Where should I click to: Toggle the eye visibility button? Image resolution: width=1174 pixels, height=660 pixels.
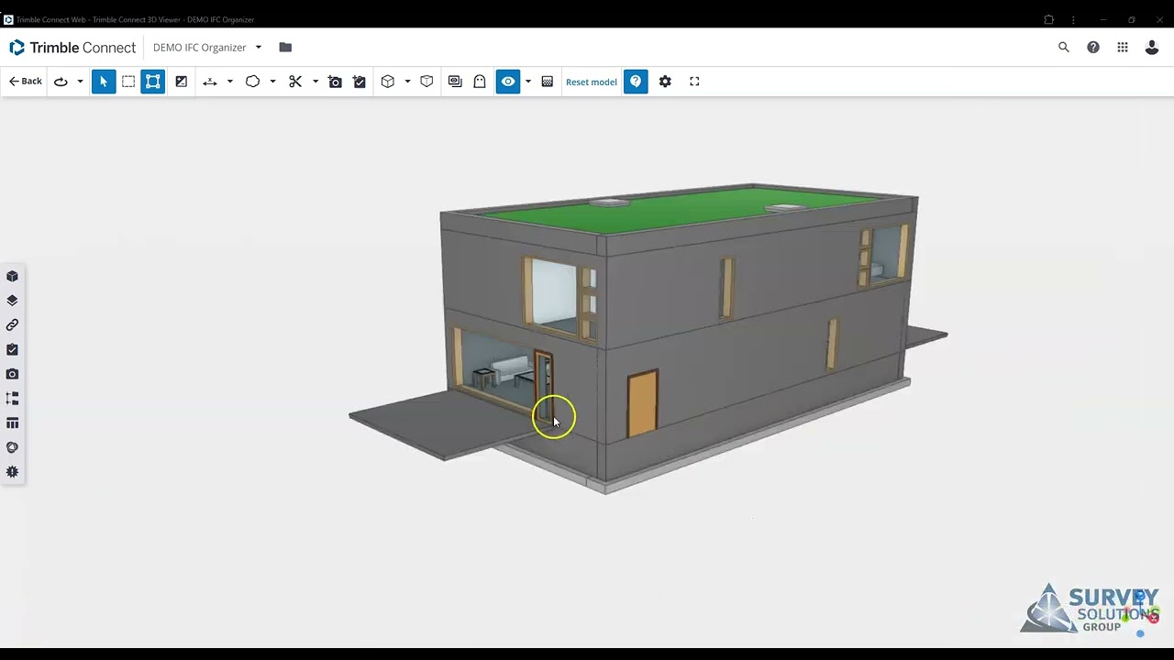pos(508,82)
